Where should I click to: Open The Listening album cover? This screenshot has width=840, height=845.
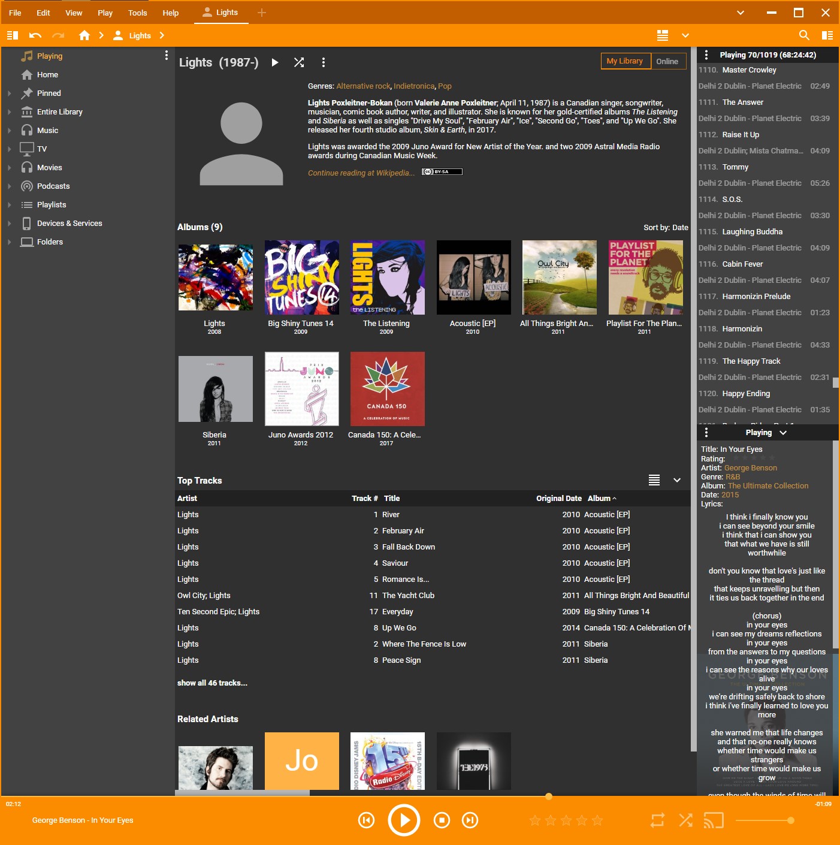[x=388, y=277]
